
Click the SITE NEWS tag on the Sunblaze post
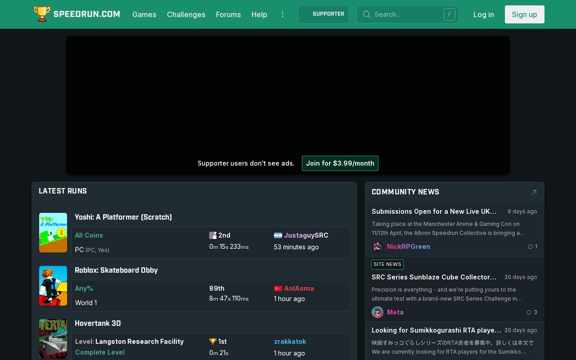(x=387, y=265)
